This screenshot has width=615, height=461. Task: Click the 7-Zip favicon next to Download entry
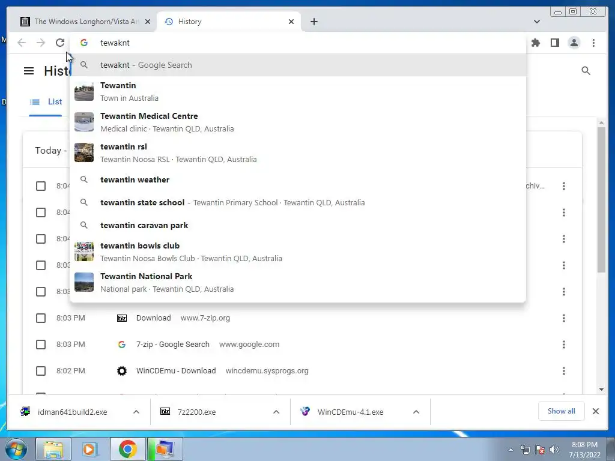pyautogui.click(x=122, y=318)
